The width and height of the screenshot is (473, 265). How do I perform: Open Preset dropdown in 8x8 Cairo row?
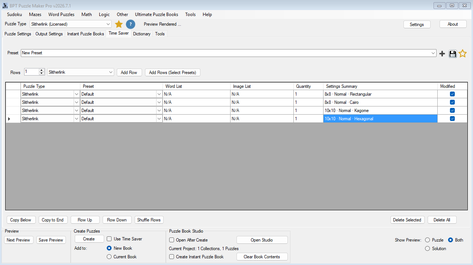point(159,102)
